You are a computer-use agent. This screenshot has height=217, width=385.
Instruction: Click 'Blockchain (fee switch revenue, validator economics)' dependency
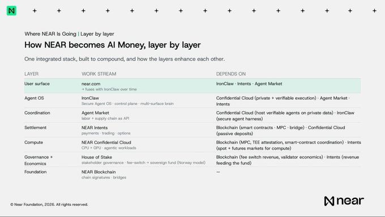269,157
